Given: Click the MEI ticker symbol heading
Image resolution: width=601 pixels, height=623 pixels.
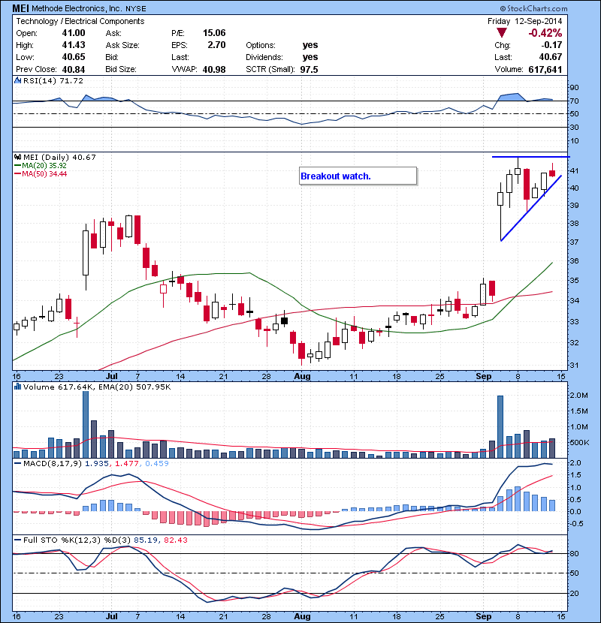Looking at the screenshot, I should pyautogui.click(x=21, y=8).
